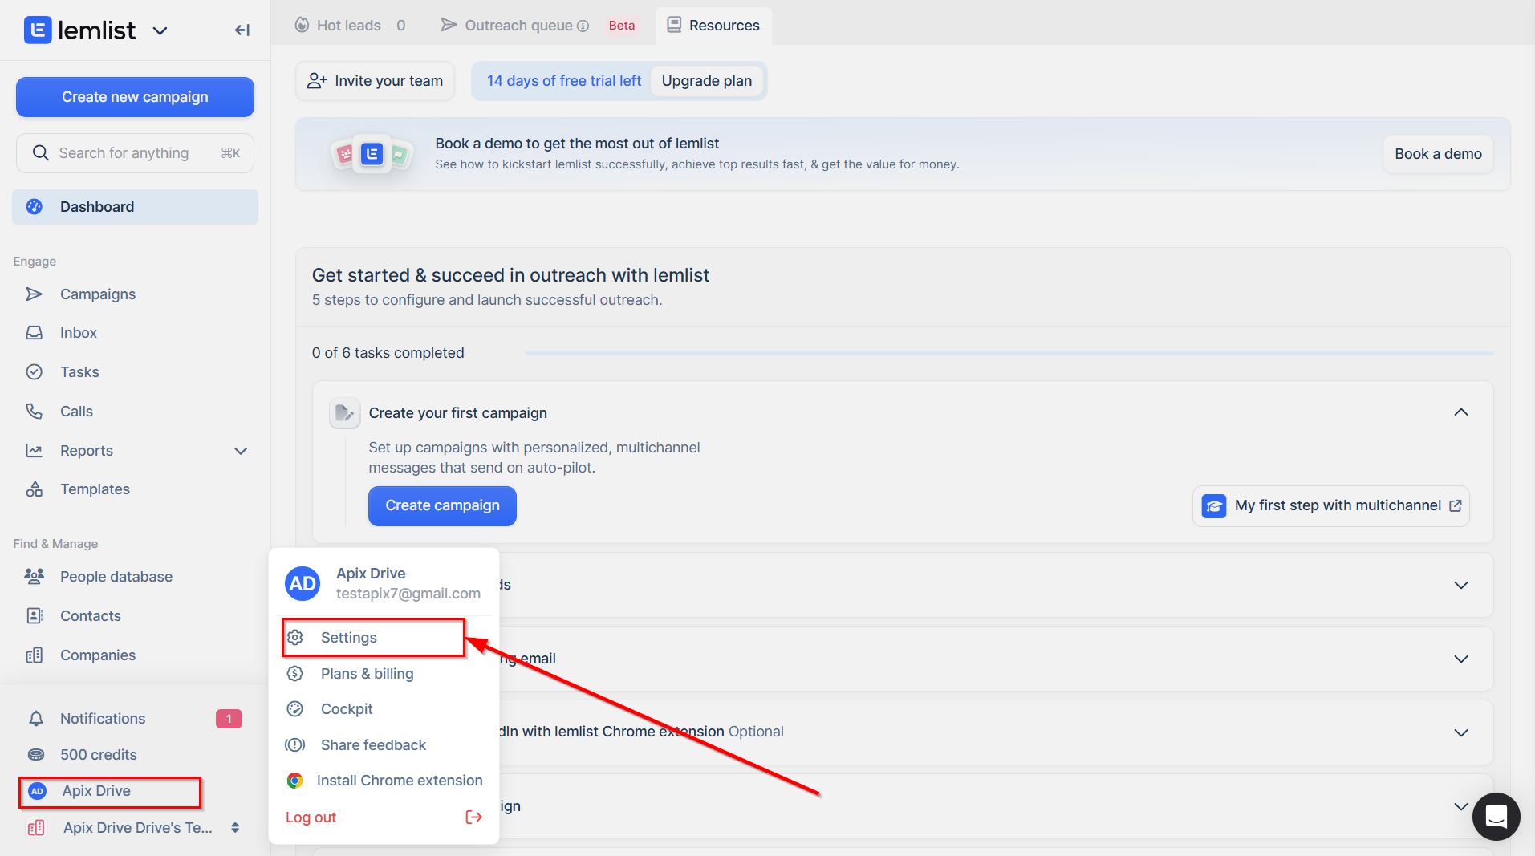Click the Calls phone icon
Image resolution: width=1535 pixels, height=856 pixels.
[x=34, y=412]
